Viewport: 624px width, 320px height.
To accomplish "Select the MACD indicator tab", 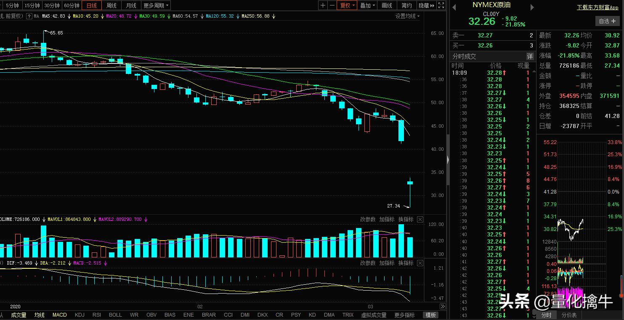I will click(x=59, y=315).
